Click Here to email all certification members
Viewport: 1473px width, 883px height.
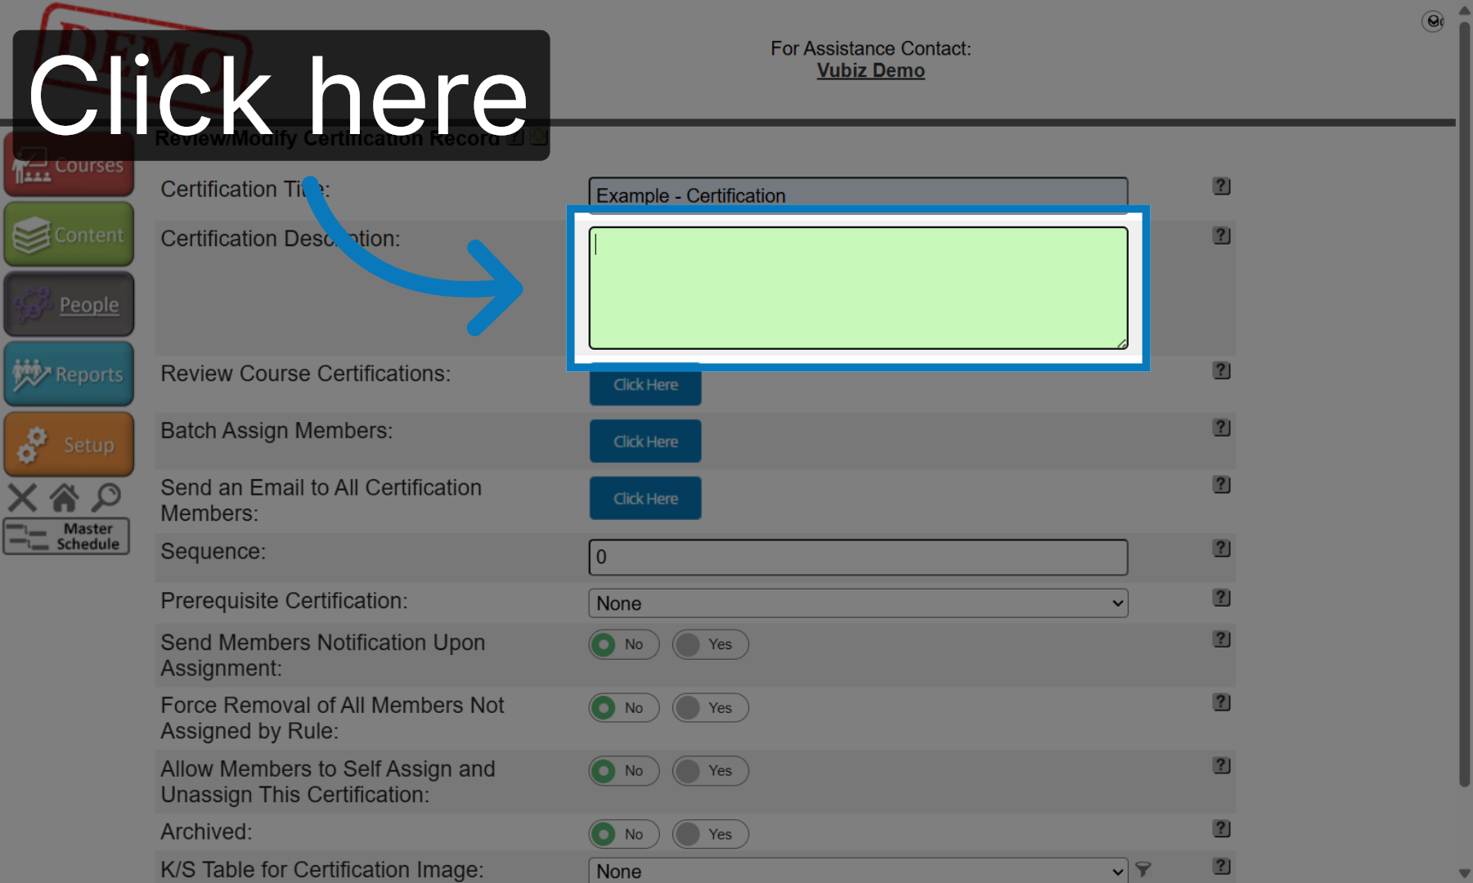tap(645, 499)
